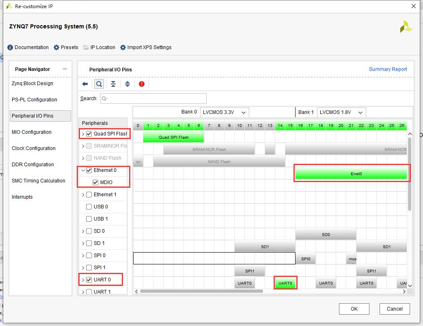This screenshot has height=326, width=423.
Task: Click the Xilinx logo icon
Action: click(x=406, y=26)
